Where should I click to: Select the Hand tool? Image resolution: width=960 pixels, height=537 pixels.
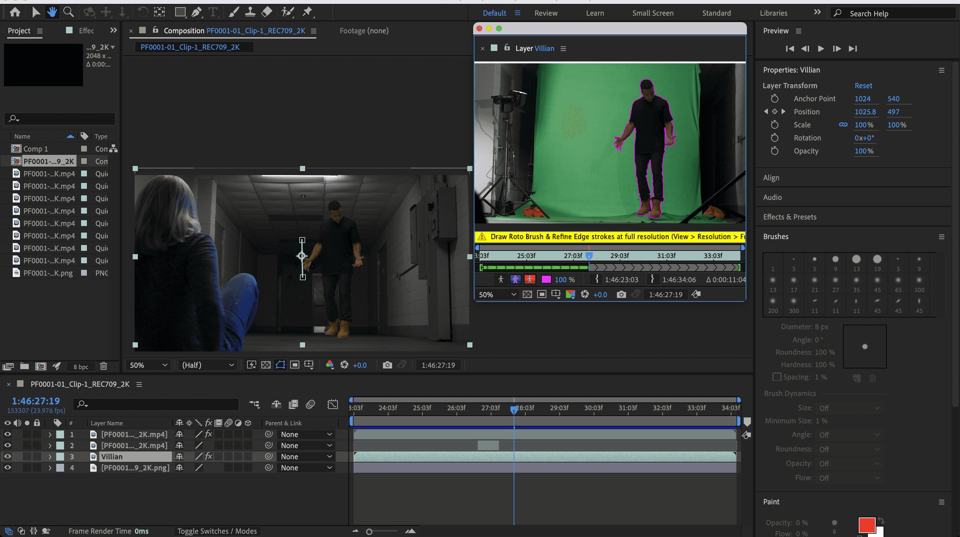tap(52, 12)
